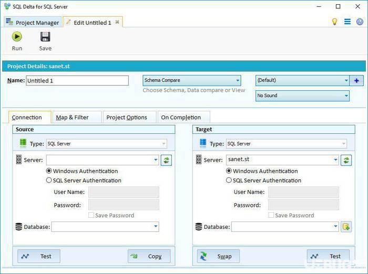Open the No Sound dropdown

[302, 96]
